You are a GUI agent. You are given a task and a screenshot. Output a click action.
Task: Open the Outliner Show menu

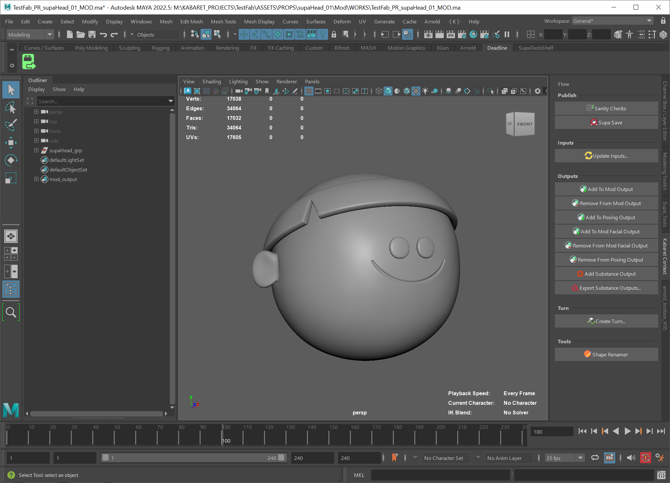point(59,89)
